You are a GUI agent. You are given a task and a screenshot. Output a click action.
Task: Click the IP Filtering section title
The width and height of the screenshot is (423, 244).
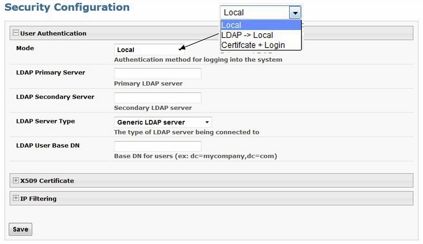click(x=38, y=198)
